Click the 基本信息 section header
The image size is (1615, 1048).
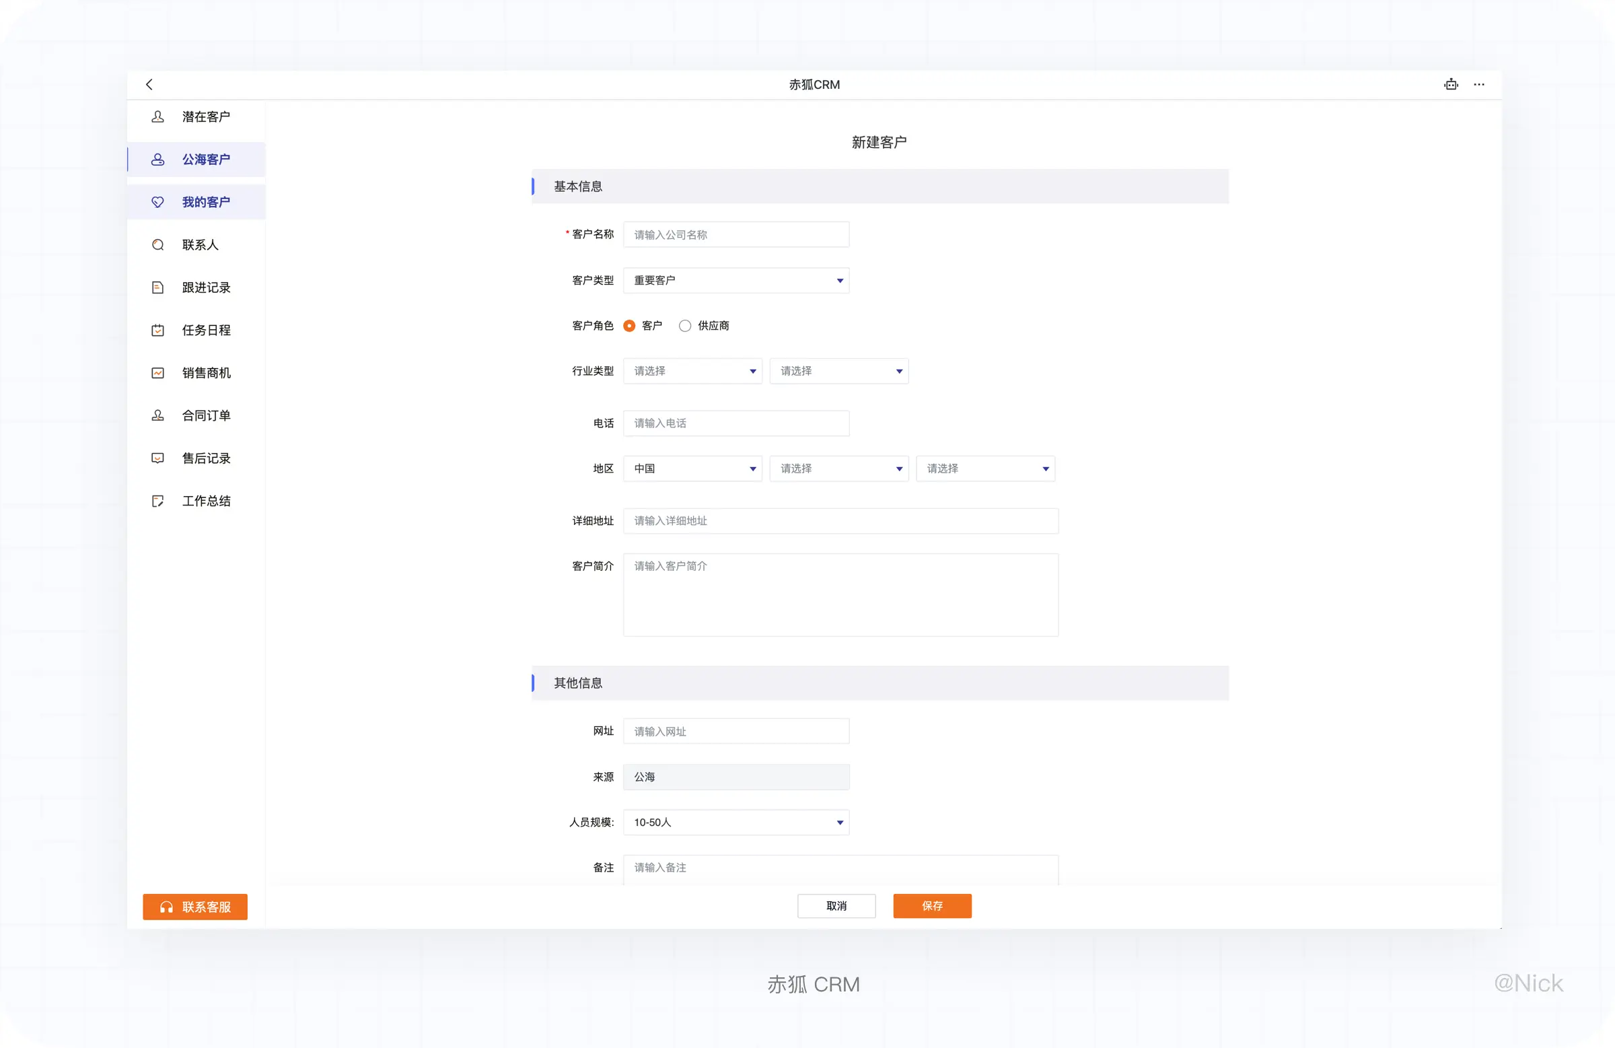point(880,186)
